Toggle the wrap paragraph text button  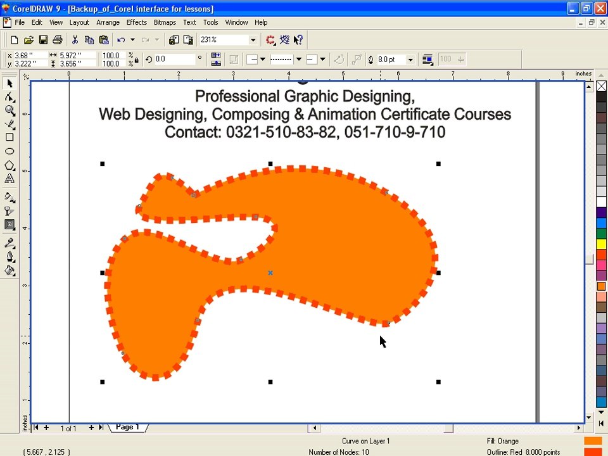[x=427, y=60]
